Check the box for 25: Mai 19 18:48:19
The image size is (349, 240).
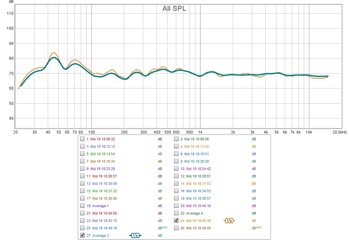coord(82,228)
